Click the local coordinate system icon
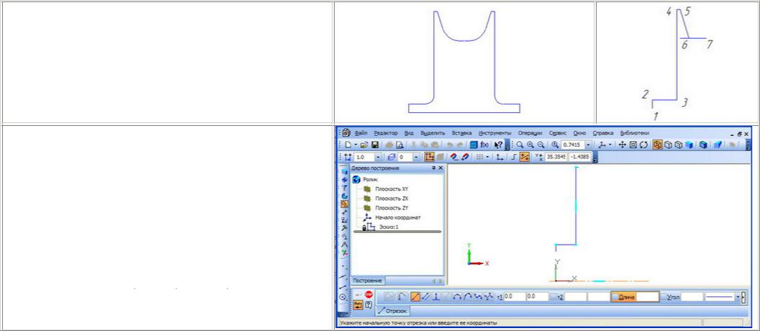The width and height of the screenshot is (760, 331). 500,157
